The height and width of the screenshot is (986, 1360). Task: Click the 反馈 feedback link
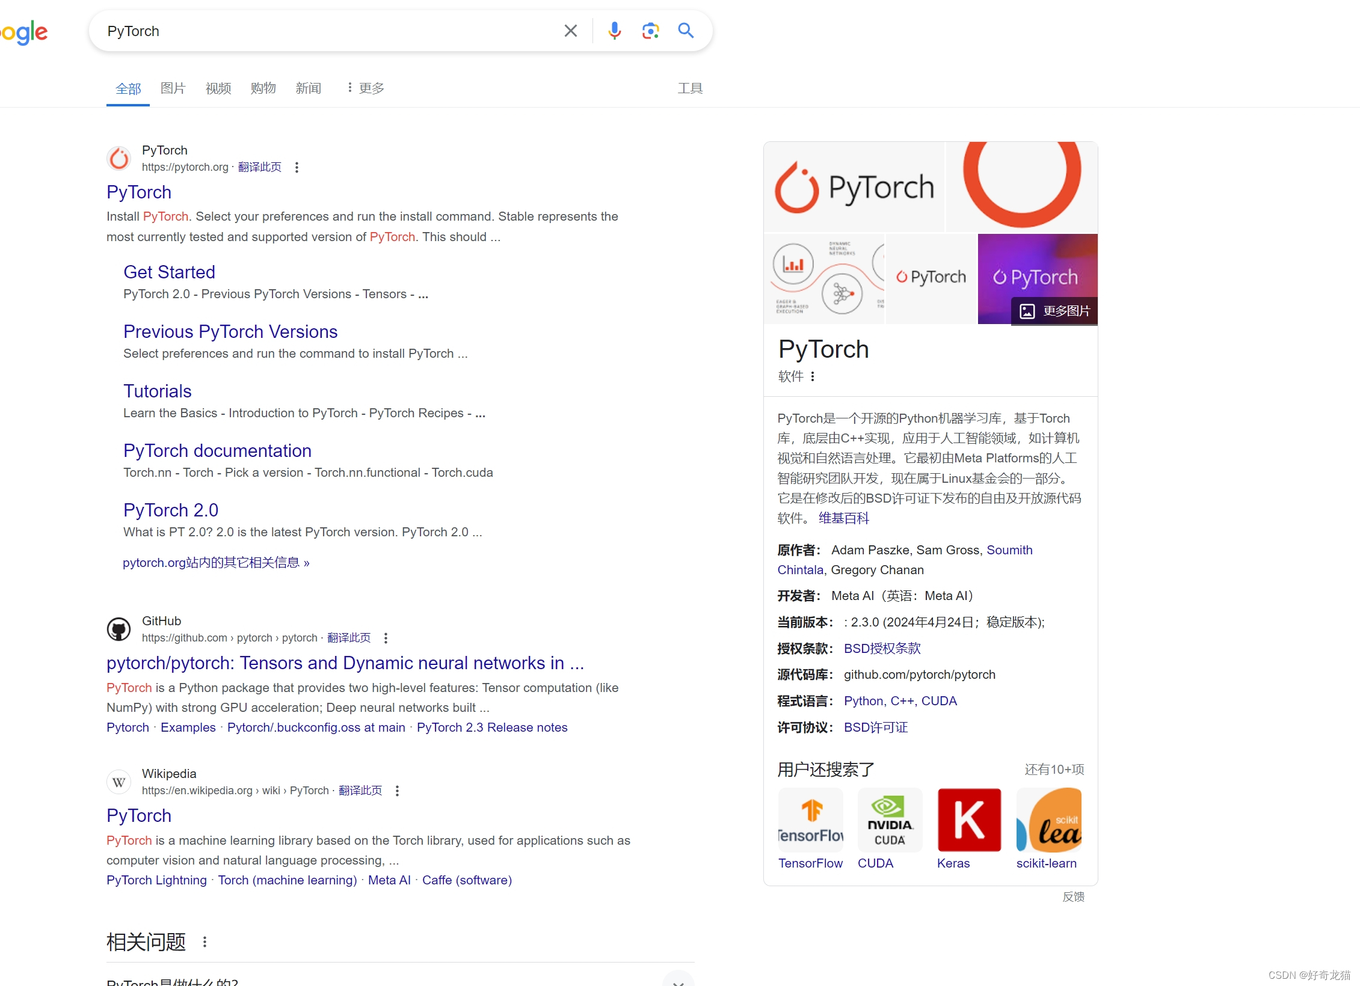click(x=1074, y=897)
